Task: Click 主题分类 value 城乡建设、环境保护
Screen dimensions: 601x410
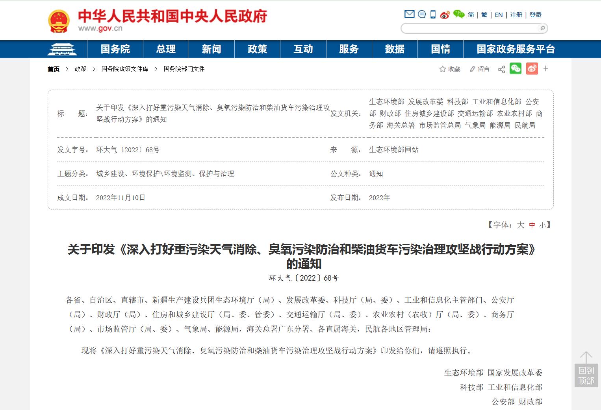Action: tap(165, 174)
